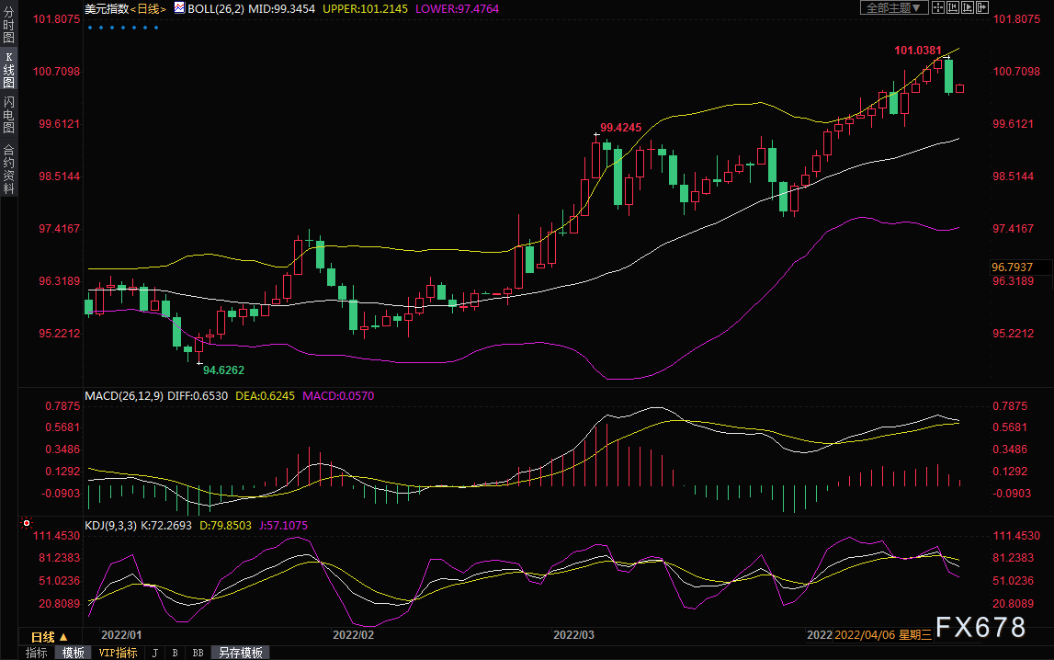Open the 合约资料 side tab

click(x=9, y=169)
